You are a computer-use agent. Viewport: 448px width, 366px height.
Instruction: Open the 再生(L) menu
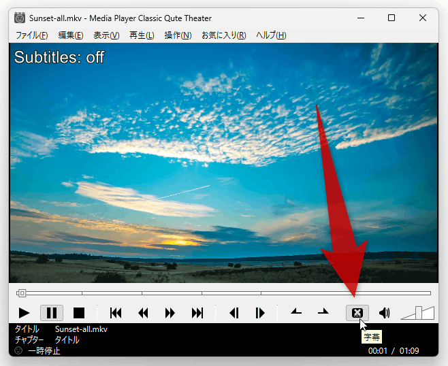coord(142,35)
